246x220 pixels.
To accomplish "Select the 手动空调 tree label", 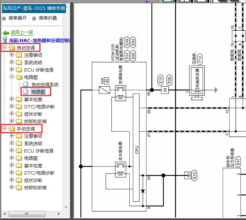I will 26,129.
